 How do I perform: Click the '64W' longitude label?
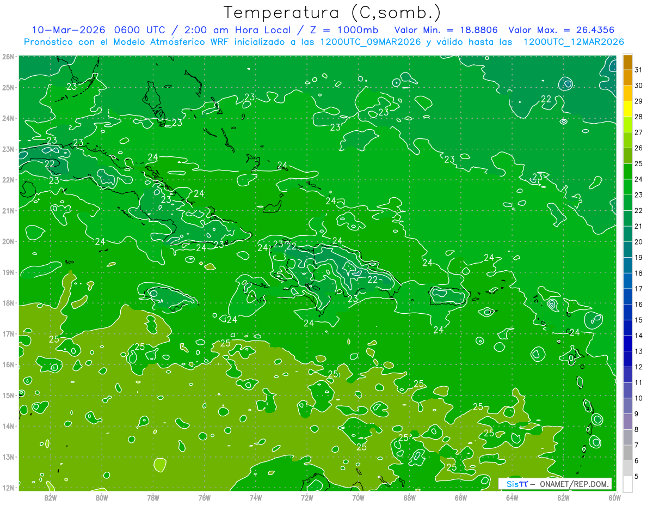(x=512, y=497)
